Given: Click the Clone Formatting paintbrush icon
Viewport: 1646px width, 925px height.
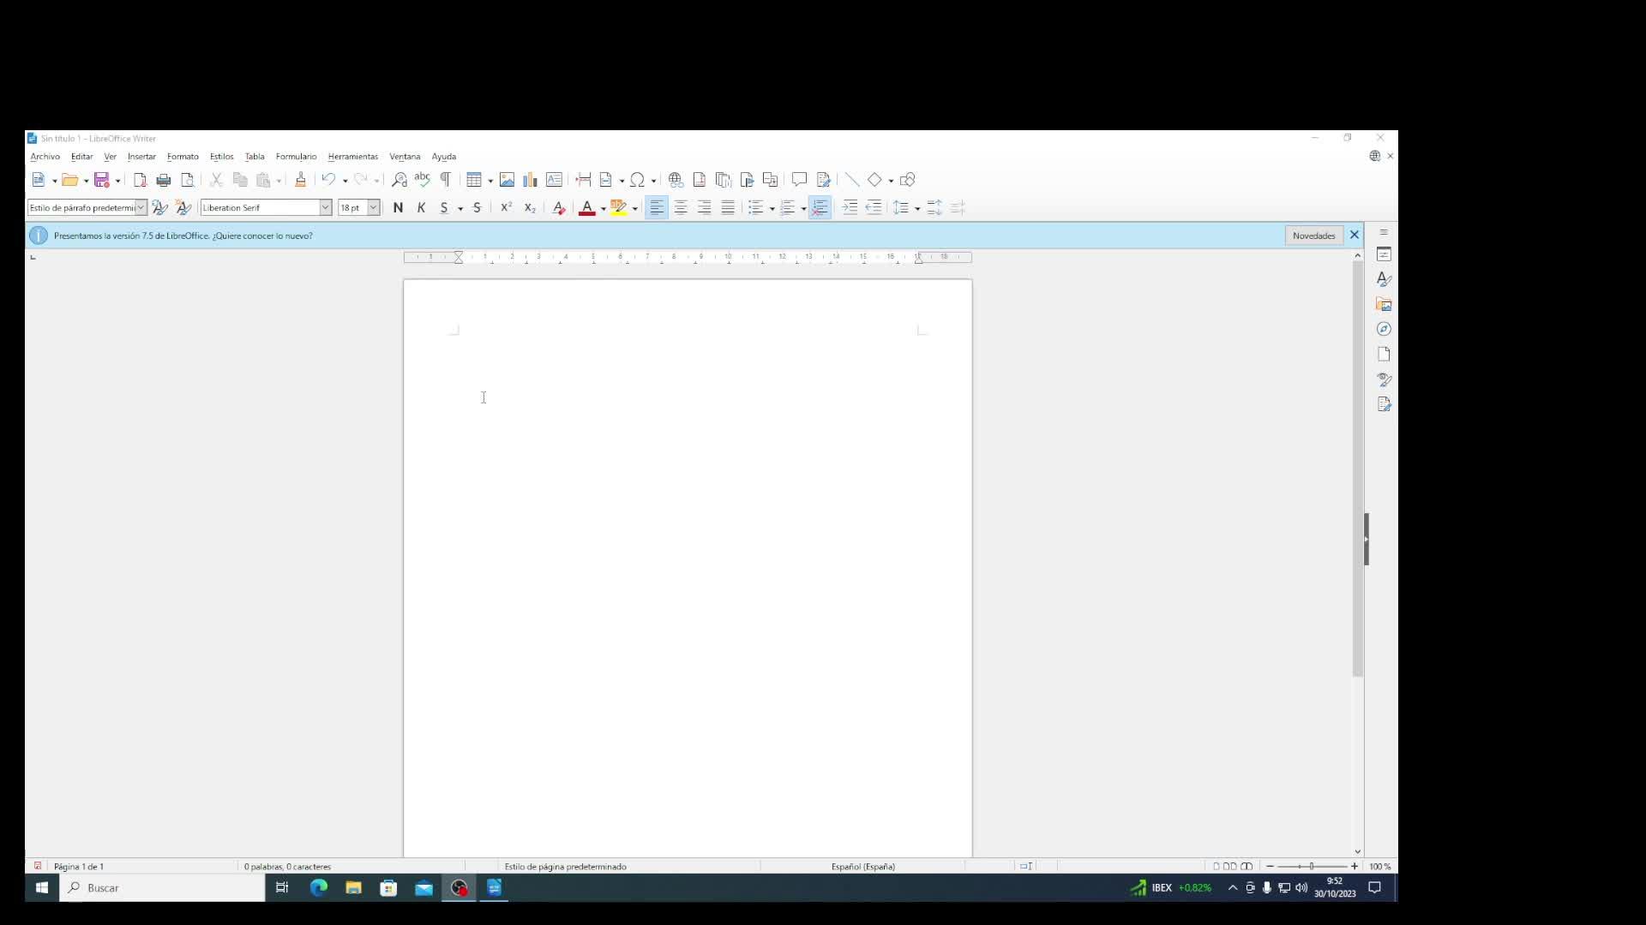Looking at the screenshot, I should [x=300, y=180].
